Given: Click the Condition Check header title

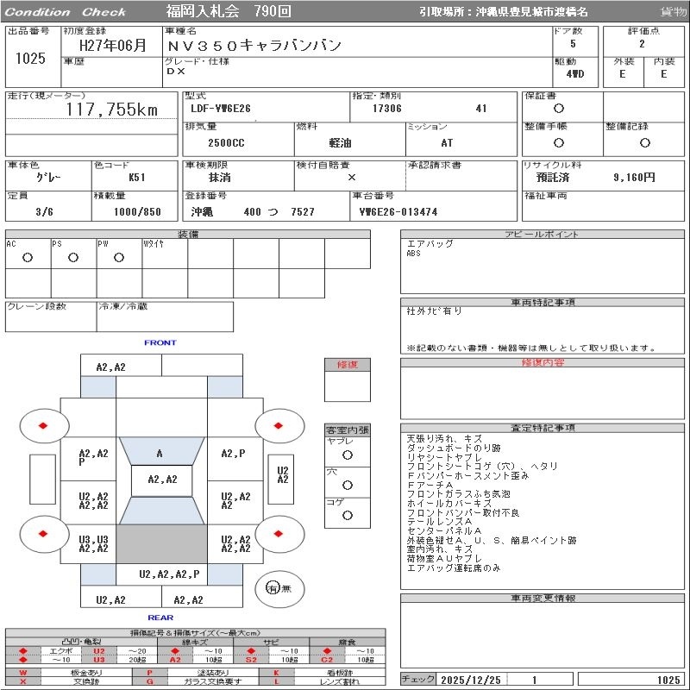Looking at the screenshot, I should tap(66, 12).
